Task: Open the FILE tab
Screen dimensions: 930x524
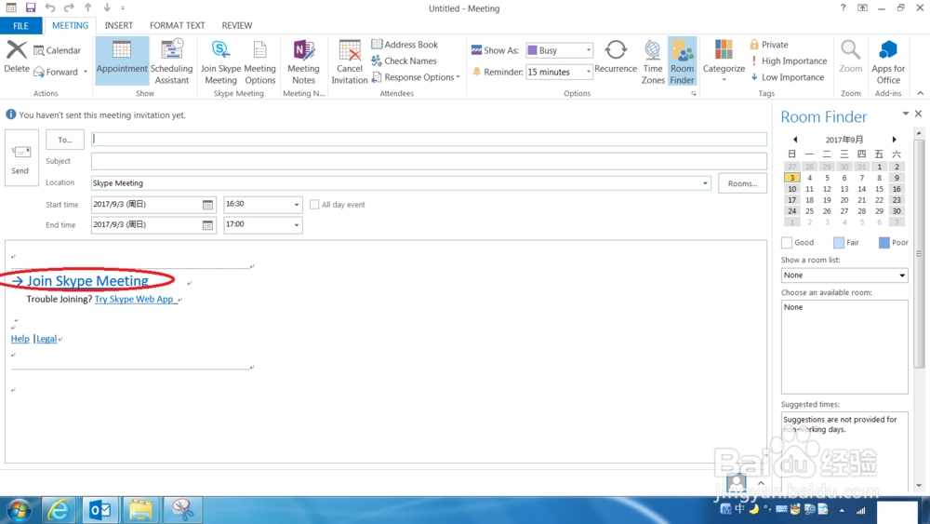Action: (20, 25)
